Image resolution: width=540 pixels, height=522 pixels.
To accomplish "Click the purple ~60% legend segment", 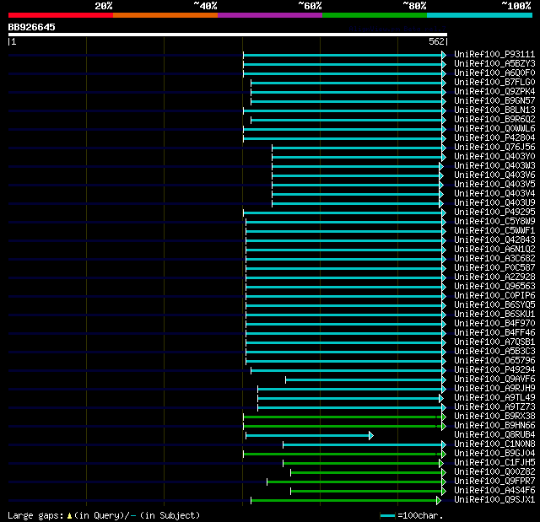I will pos(270,15).
